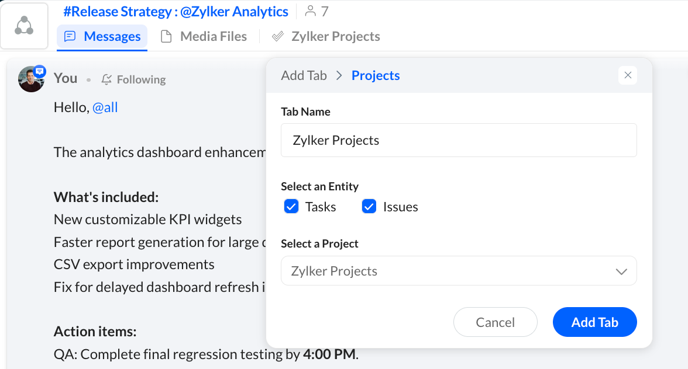Click the Following bell icon
Viewport: 688px width, 369px height.
point(106,79)
